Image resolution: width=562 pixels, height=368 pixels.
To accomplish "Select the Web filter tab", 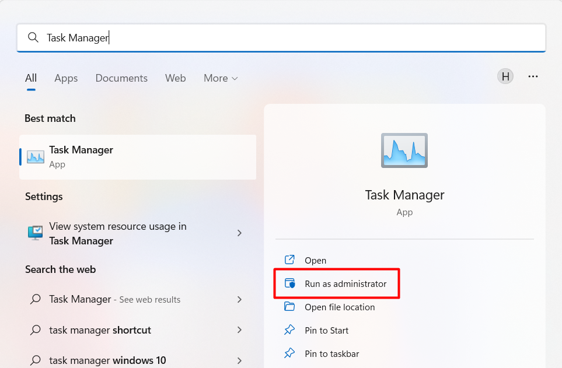I will pos(175,78).
